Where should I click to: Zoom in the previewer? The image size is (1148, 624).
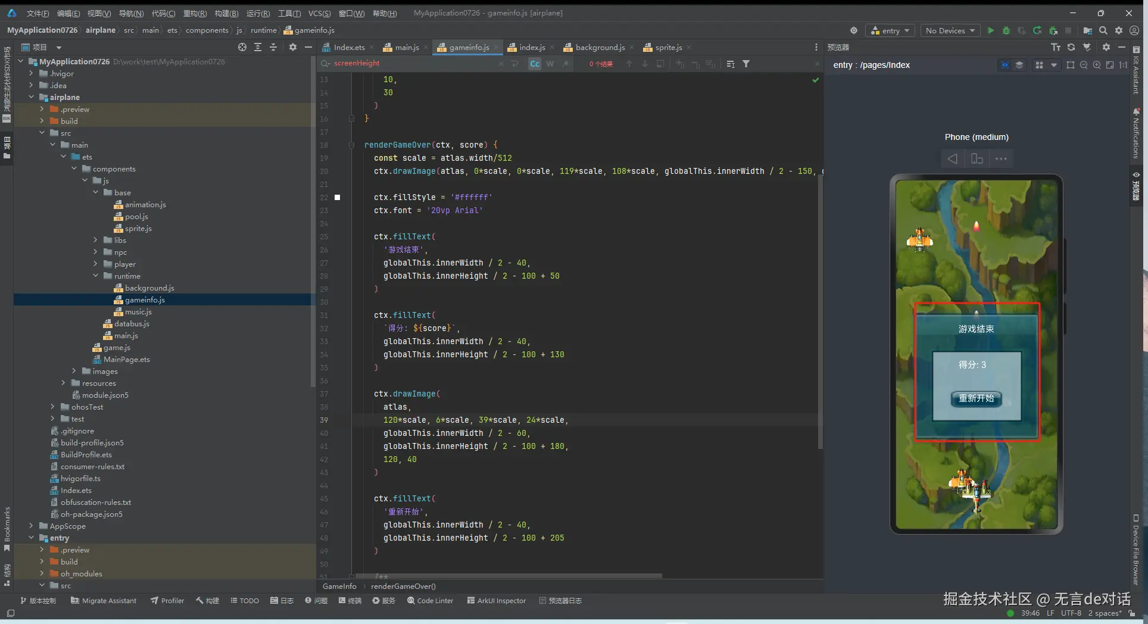tap(1097, 65)
